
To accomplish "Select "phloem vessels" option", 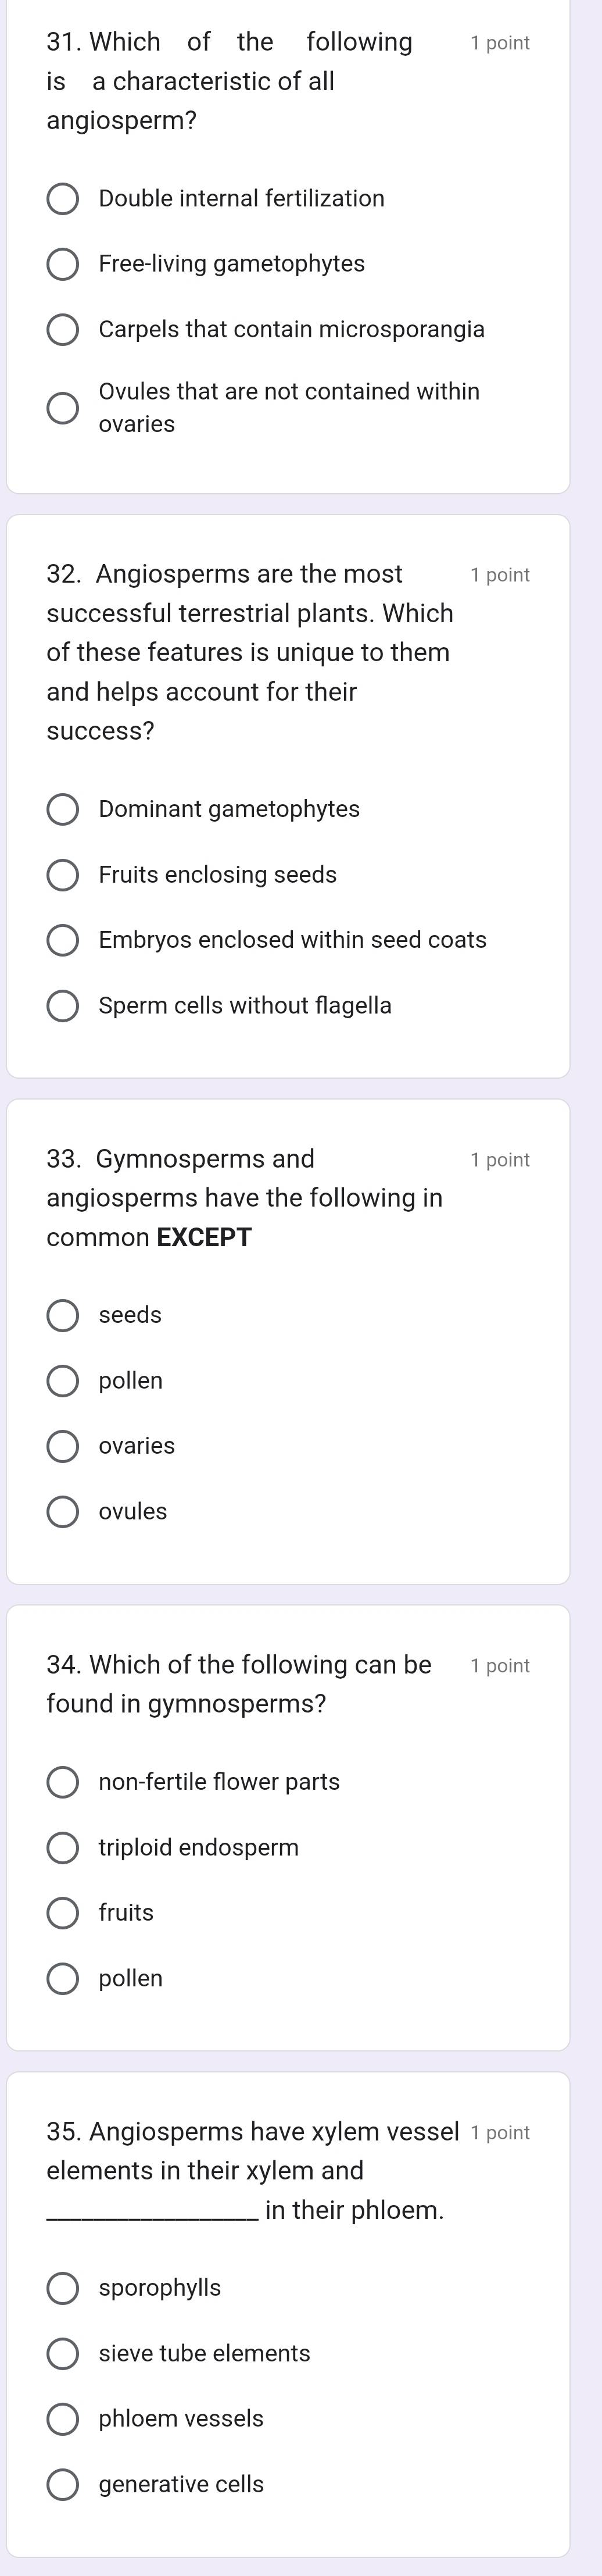I will pyautogui.click(x=64, y=2418).
